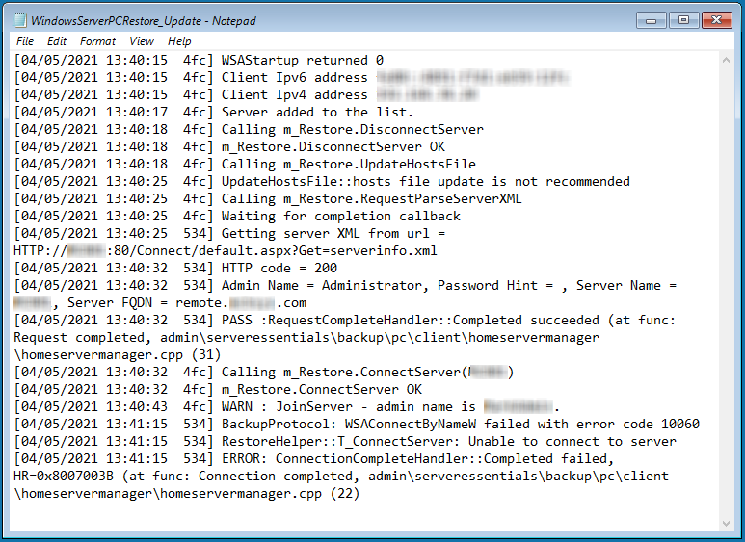This screenshot has height=542, width=745.
Task: Click the vertical scrollbar track
Action: point(726,292)
